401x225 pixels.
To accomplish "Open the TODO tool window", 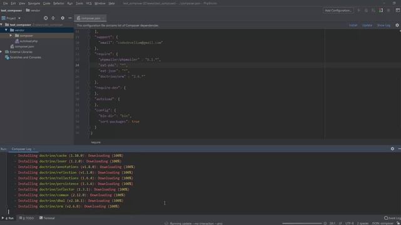I will (26, 218).
